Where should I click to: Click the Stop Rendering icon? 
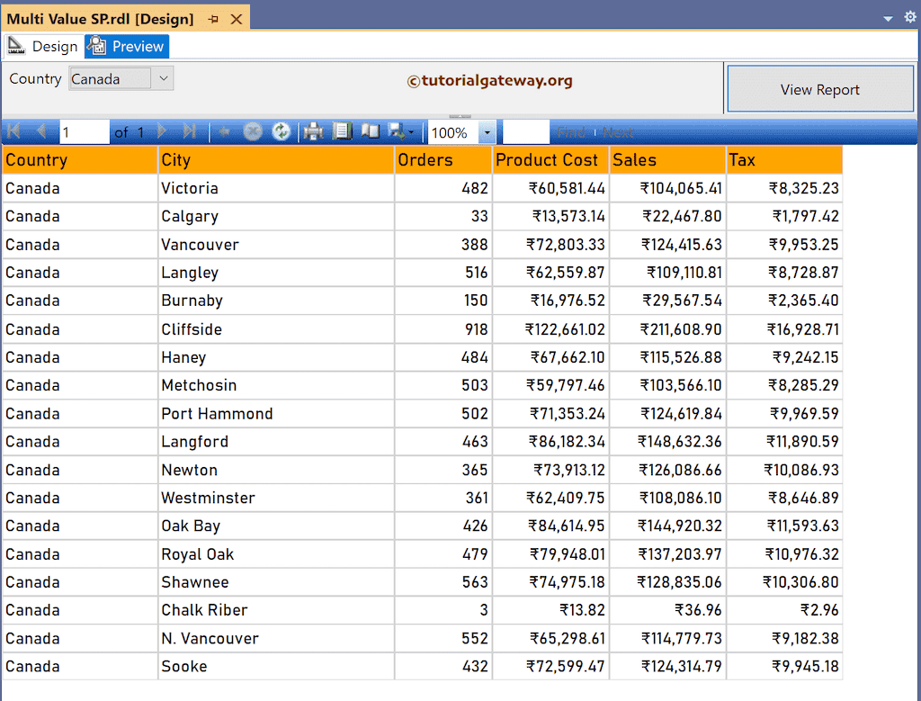[x=253, y=131]
